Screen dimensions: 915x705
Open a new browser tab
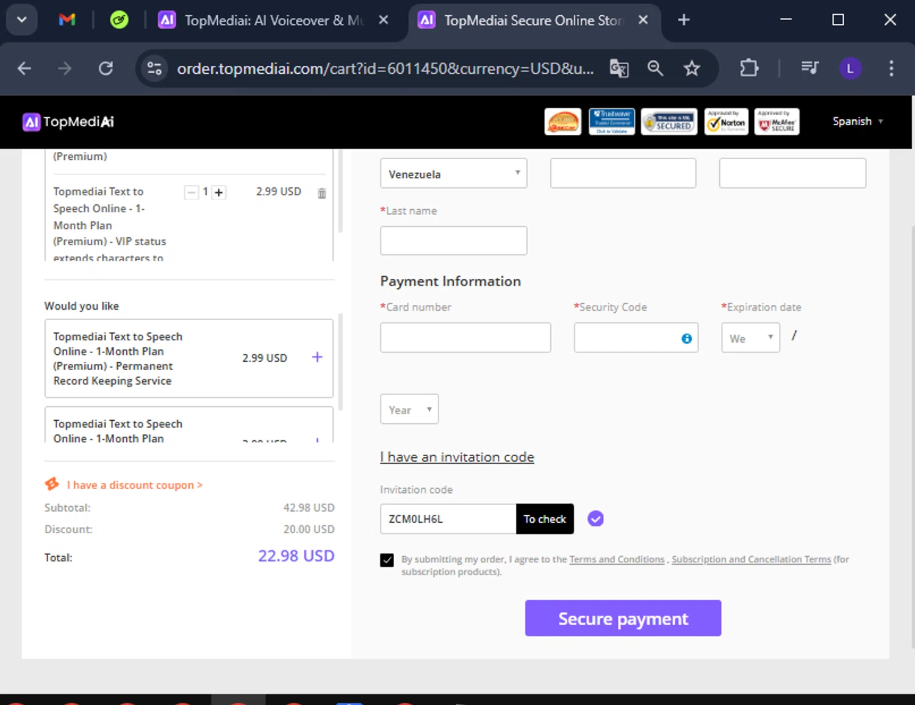pos(684,20)
